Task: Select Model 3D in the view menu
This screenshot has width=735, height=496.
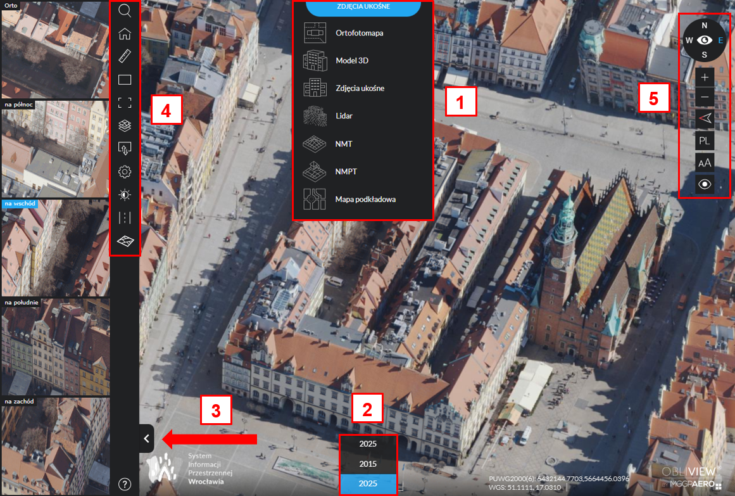Action: (351, 61)
